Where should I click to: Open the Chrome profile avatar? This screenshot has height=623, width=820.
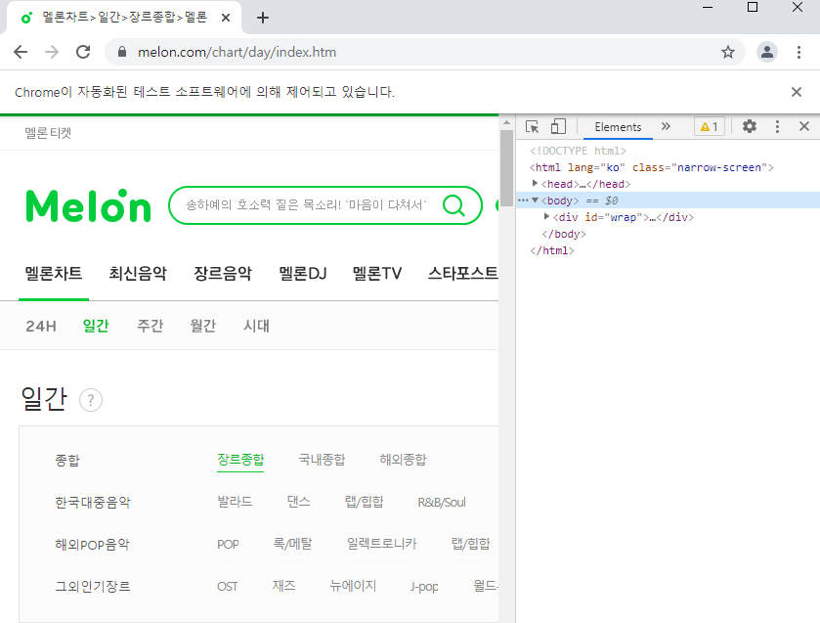pos(767,52)
